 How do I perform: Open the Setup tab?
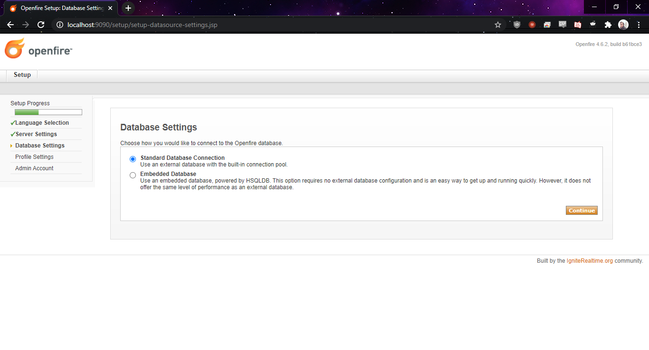22,75
